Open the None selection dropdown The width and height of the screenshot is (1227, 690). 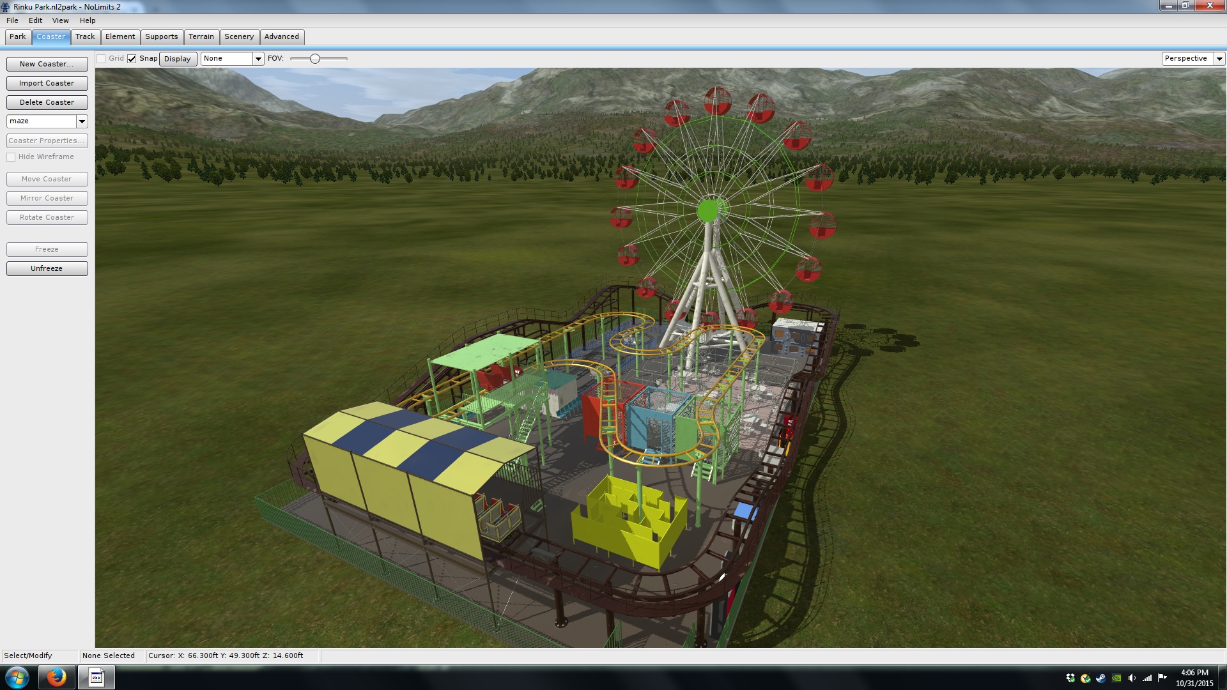coord(258,59)
